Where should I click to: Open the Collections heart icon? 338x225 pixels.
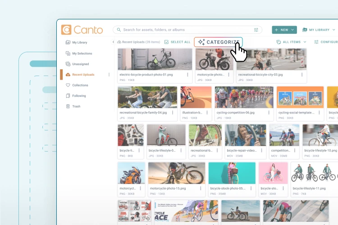pyautogui.click(x=68, y=85)
